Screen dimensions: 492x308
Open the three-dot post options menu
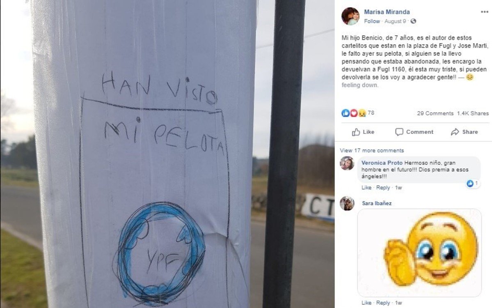pos(484,12)
